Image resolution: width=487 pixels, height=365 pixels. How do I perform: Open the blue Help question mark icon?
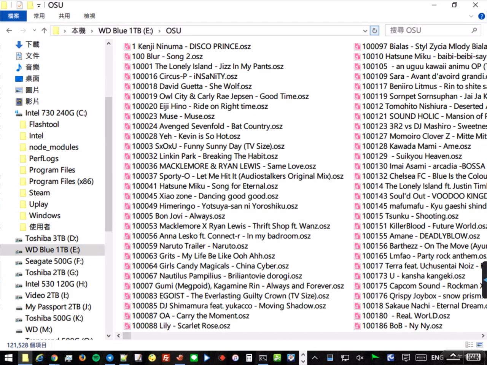coord(481,16)
